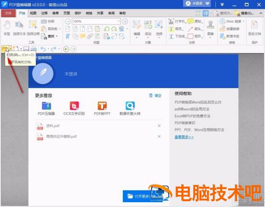
Task: Open PDF to PPT (PDF转PPT) recommendation
Action: click(x=102, y=108)
